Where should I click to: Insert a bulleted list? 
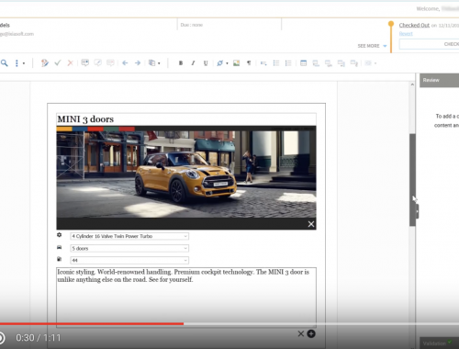(x=276, y=63)
